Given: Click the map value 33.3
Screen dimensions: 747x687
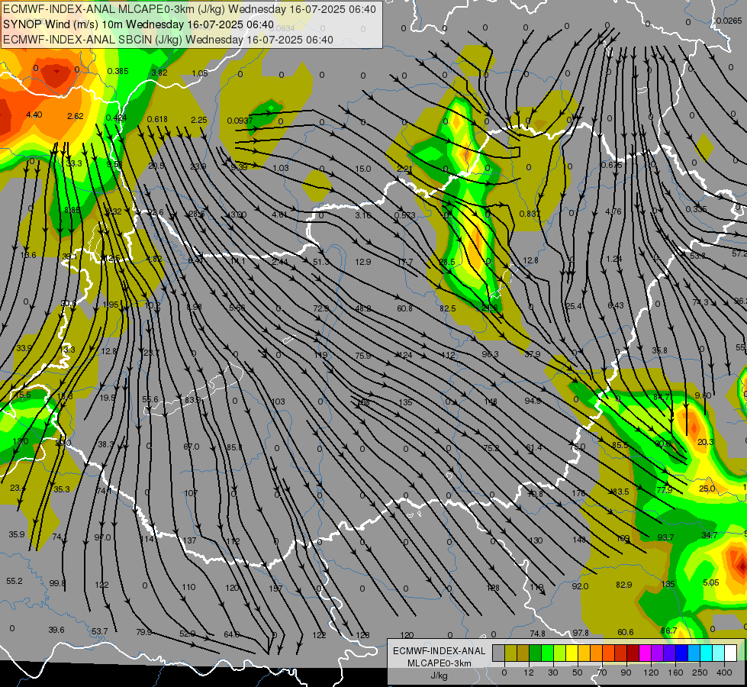Looking at the screenshot, I should coord(74,163).
